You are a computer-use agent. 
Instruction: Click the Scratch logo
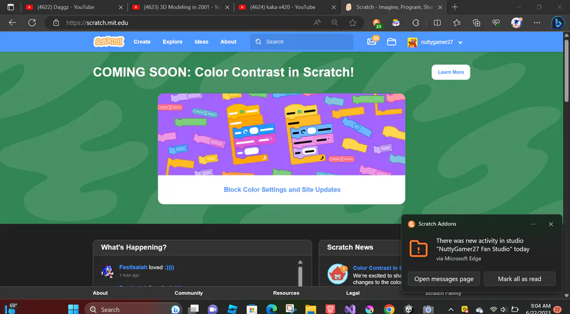click(109, 42)
